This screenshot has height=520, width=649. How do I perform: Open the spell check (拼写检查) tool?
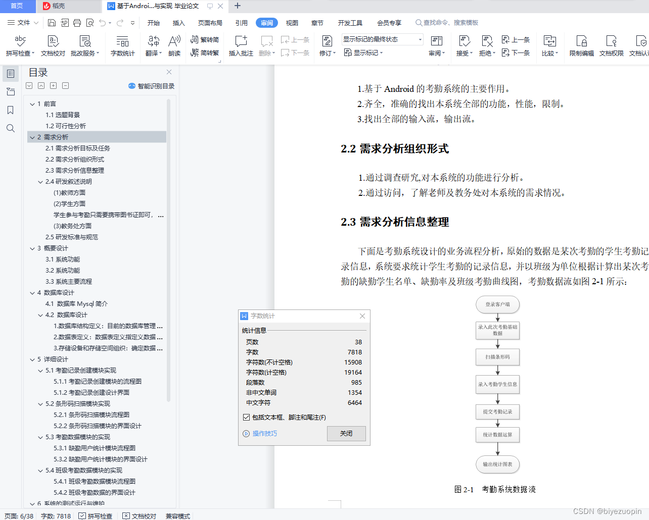(20, 45)
